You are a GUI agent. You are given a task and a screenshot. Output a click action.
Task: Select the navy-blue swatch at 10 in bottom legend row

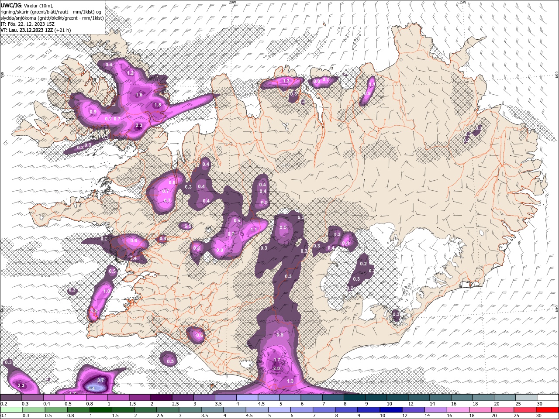(x=390, y=410)
